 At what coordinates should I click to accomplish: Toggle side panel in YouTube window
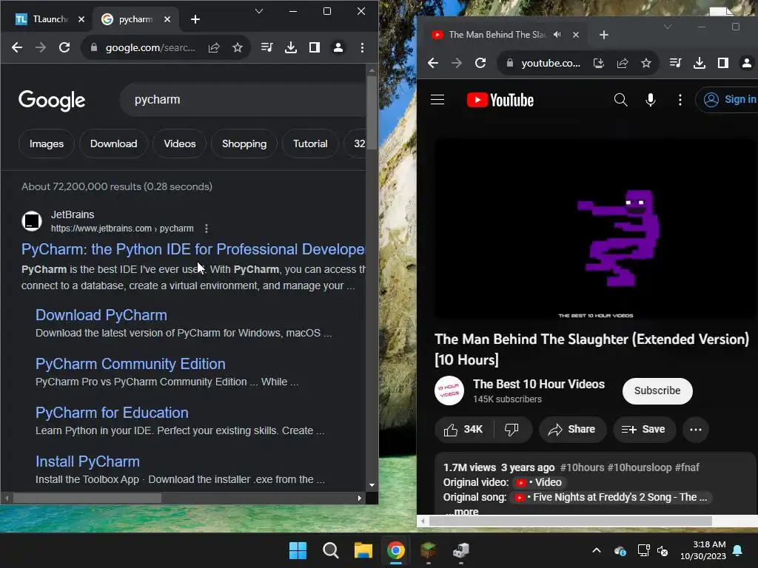click(722, 63)
